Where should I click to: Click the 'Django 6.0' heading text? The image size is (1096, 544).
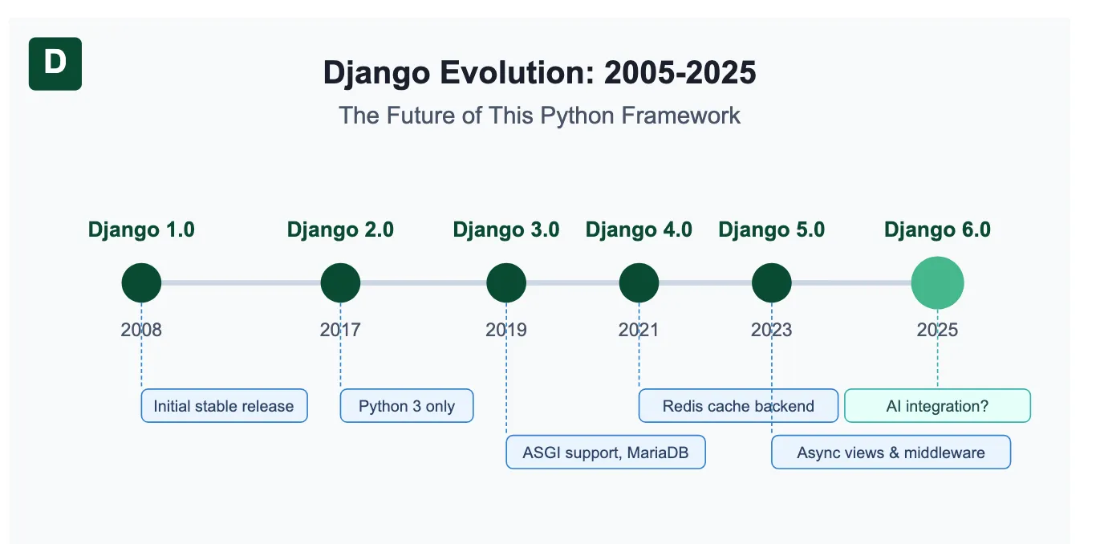point(937,229)
